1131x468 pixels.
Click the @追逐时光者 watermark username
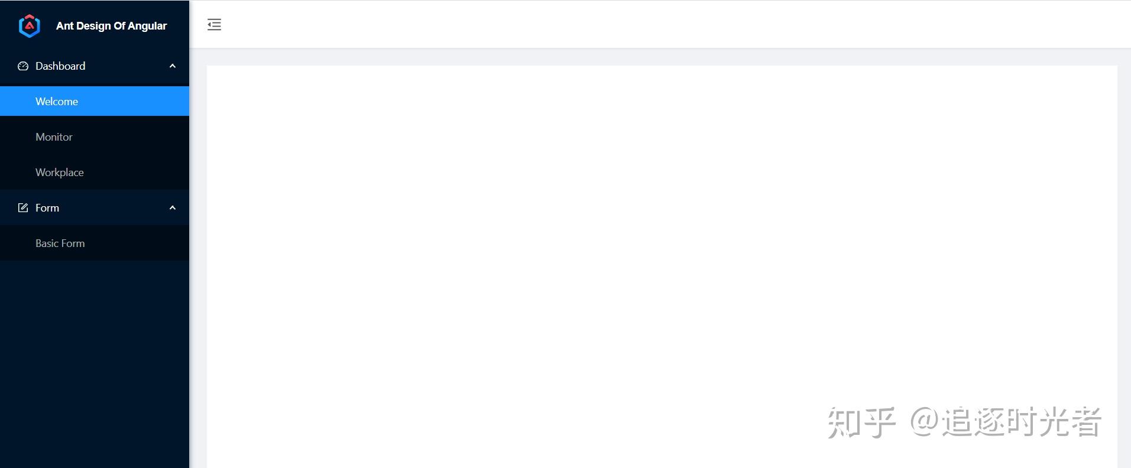[x=1006, y=422]
